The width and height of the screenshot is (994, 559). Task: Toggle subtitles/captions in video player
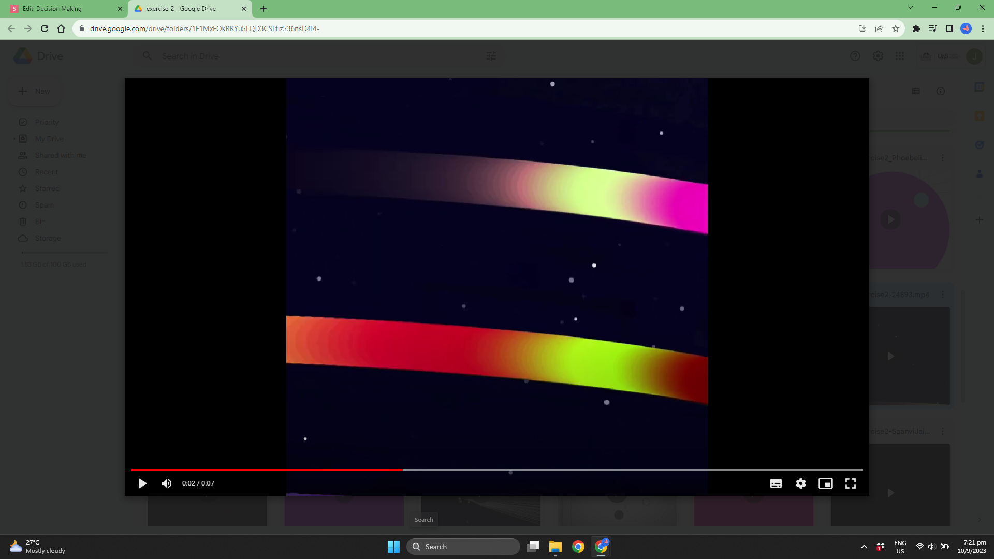click(776, 483)
